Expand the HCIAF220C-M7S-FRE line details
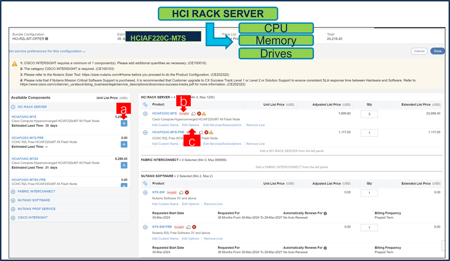This screenshot has height=261, width=450. click(145, 133)
